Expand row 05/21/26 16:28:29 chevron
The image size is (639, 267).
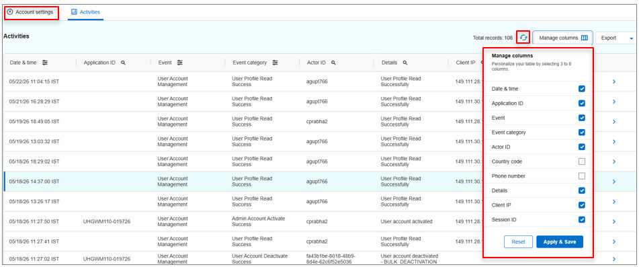click(x=613, y=102)
